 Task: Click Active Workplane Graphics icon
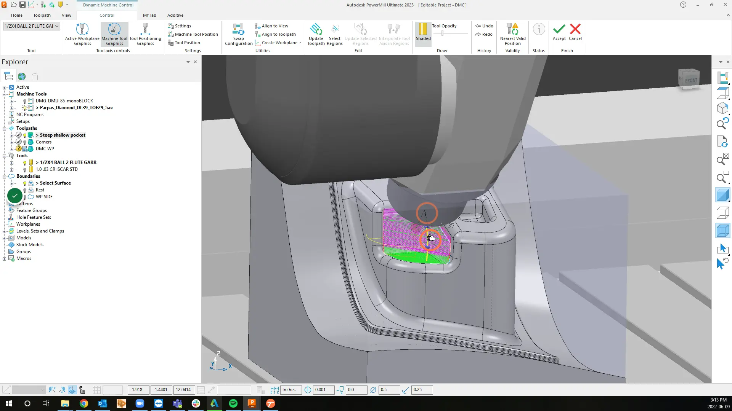click(x=82, y=34)
